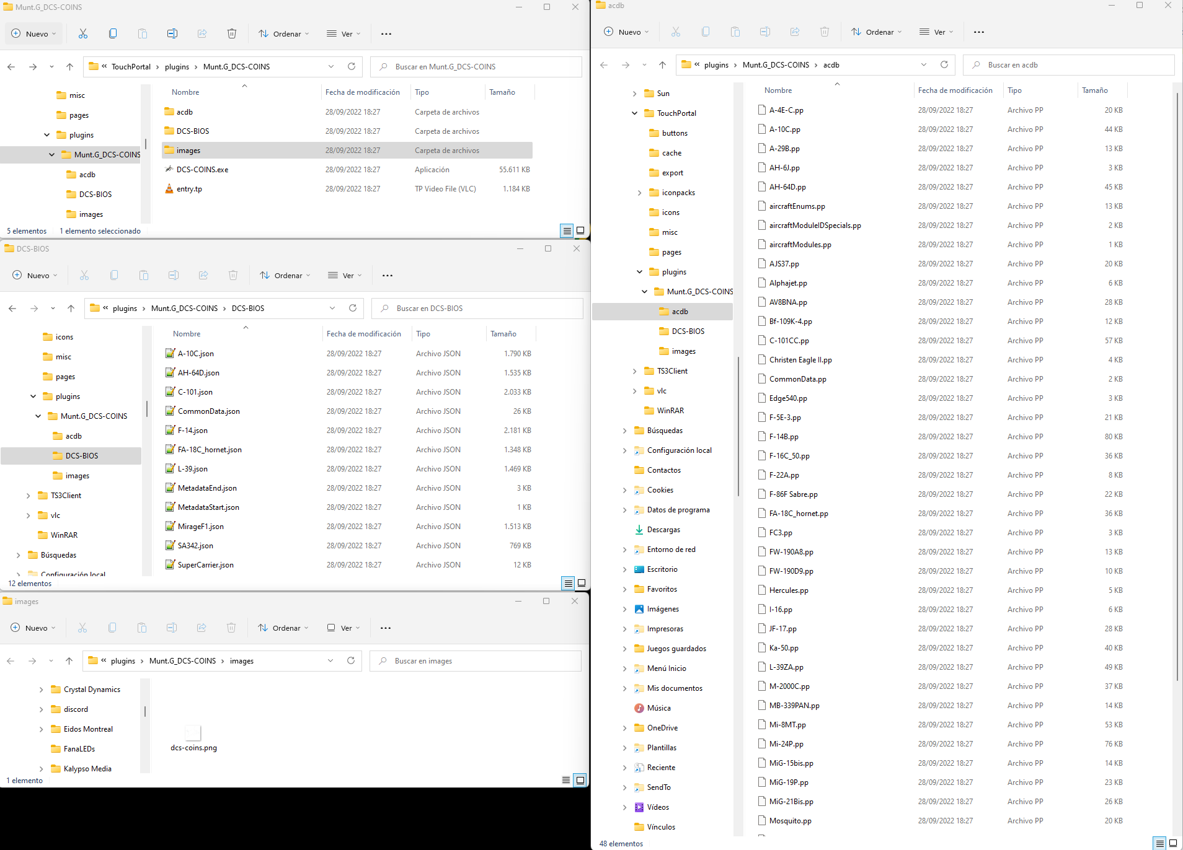
Task: Expand the OneDrive item in acdb tree
Action: coord(624,728)
